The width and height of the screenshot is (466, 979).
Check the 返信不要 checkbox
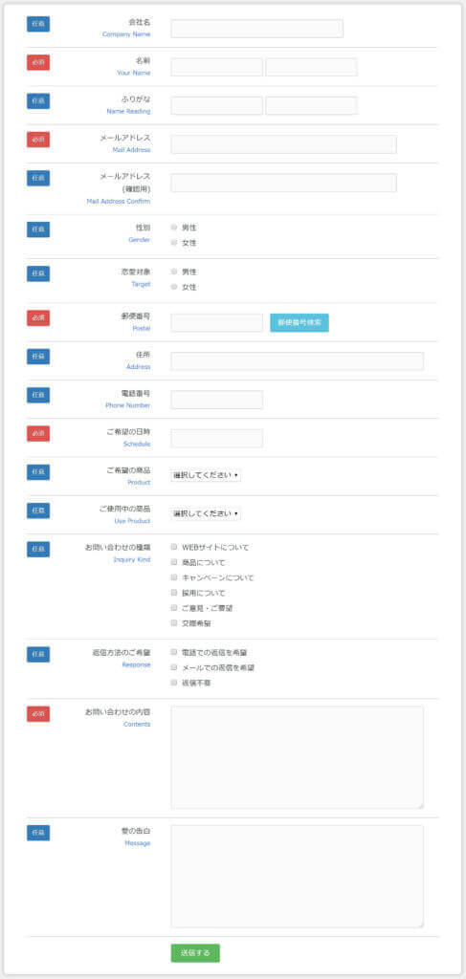[174, 683]
